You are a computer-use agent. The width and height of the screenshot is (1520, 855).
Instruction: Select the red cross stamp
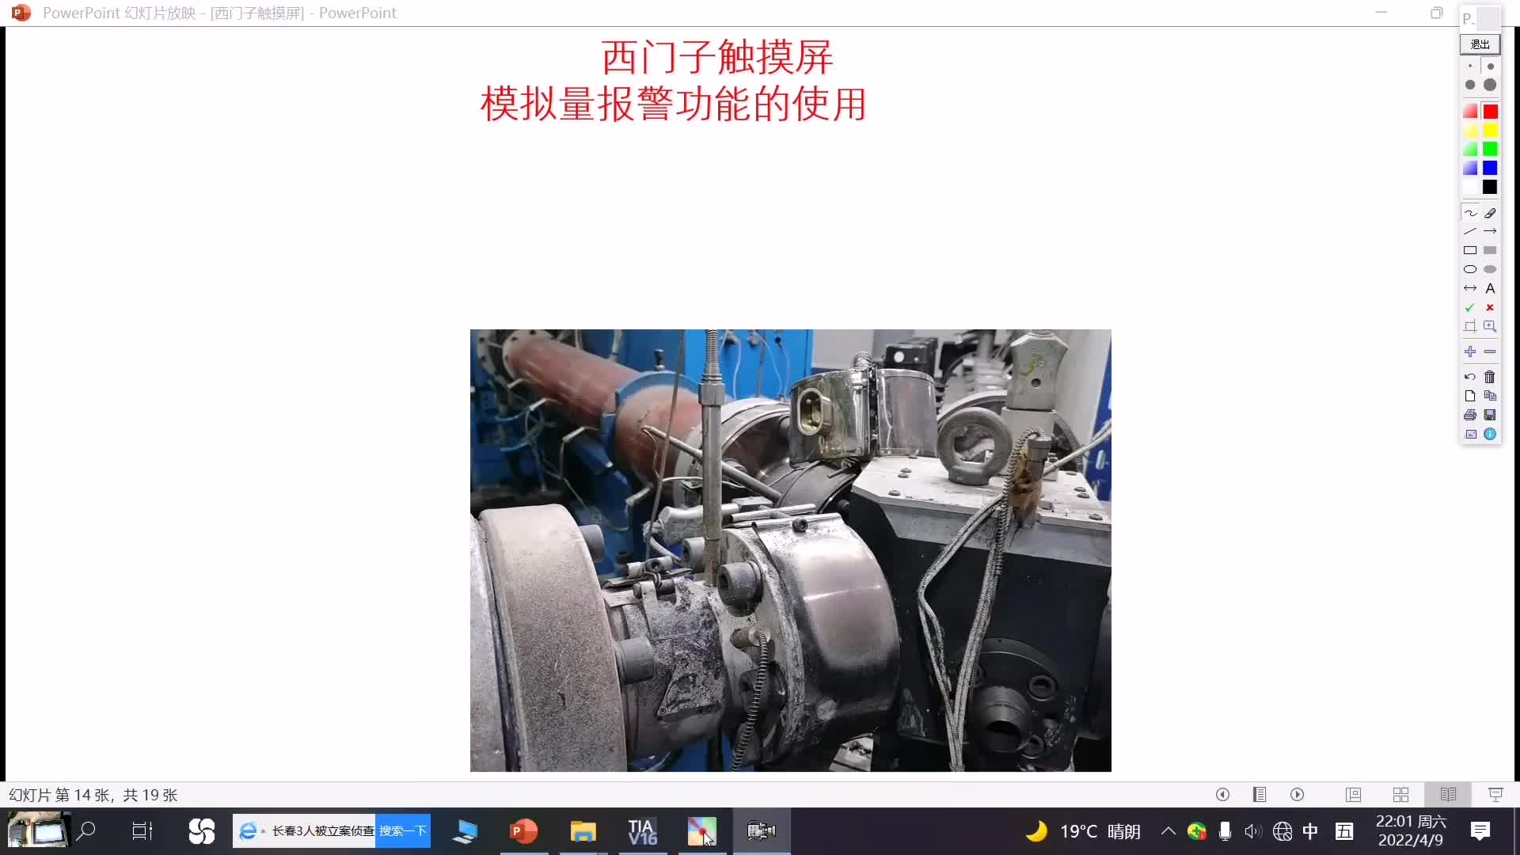(x=1490, y=307)
